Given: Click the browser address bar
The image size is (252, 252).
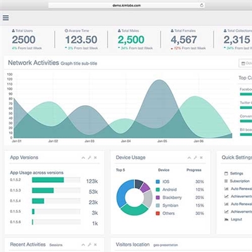Looking at the screenshot, I should point(127,6).
